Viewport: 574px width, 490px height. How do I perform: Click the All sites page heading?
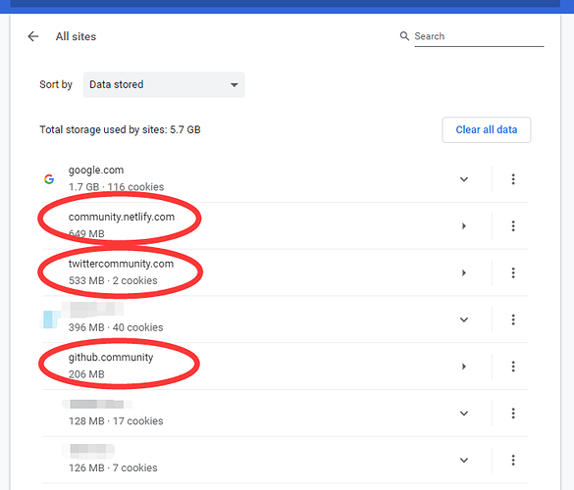pyautogui.click(x=76, y=36)
